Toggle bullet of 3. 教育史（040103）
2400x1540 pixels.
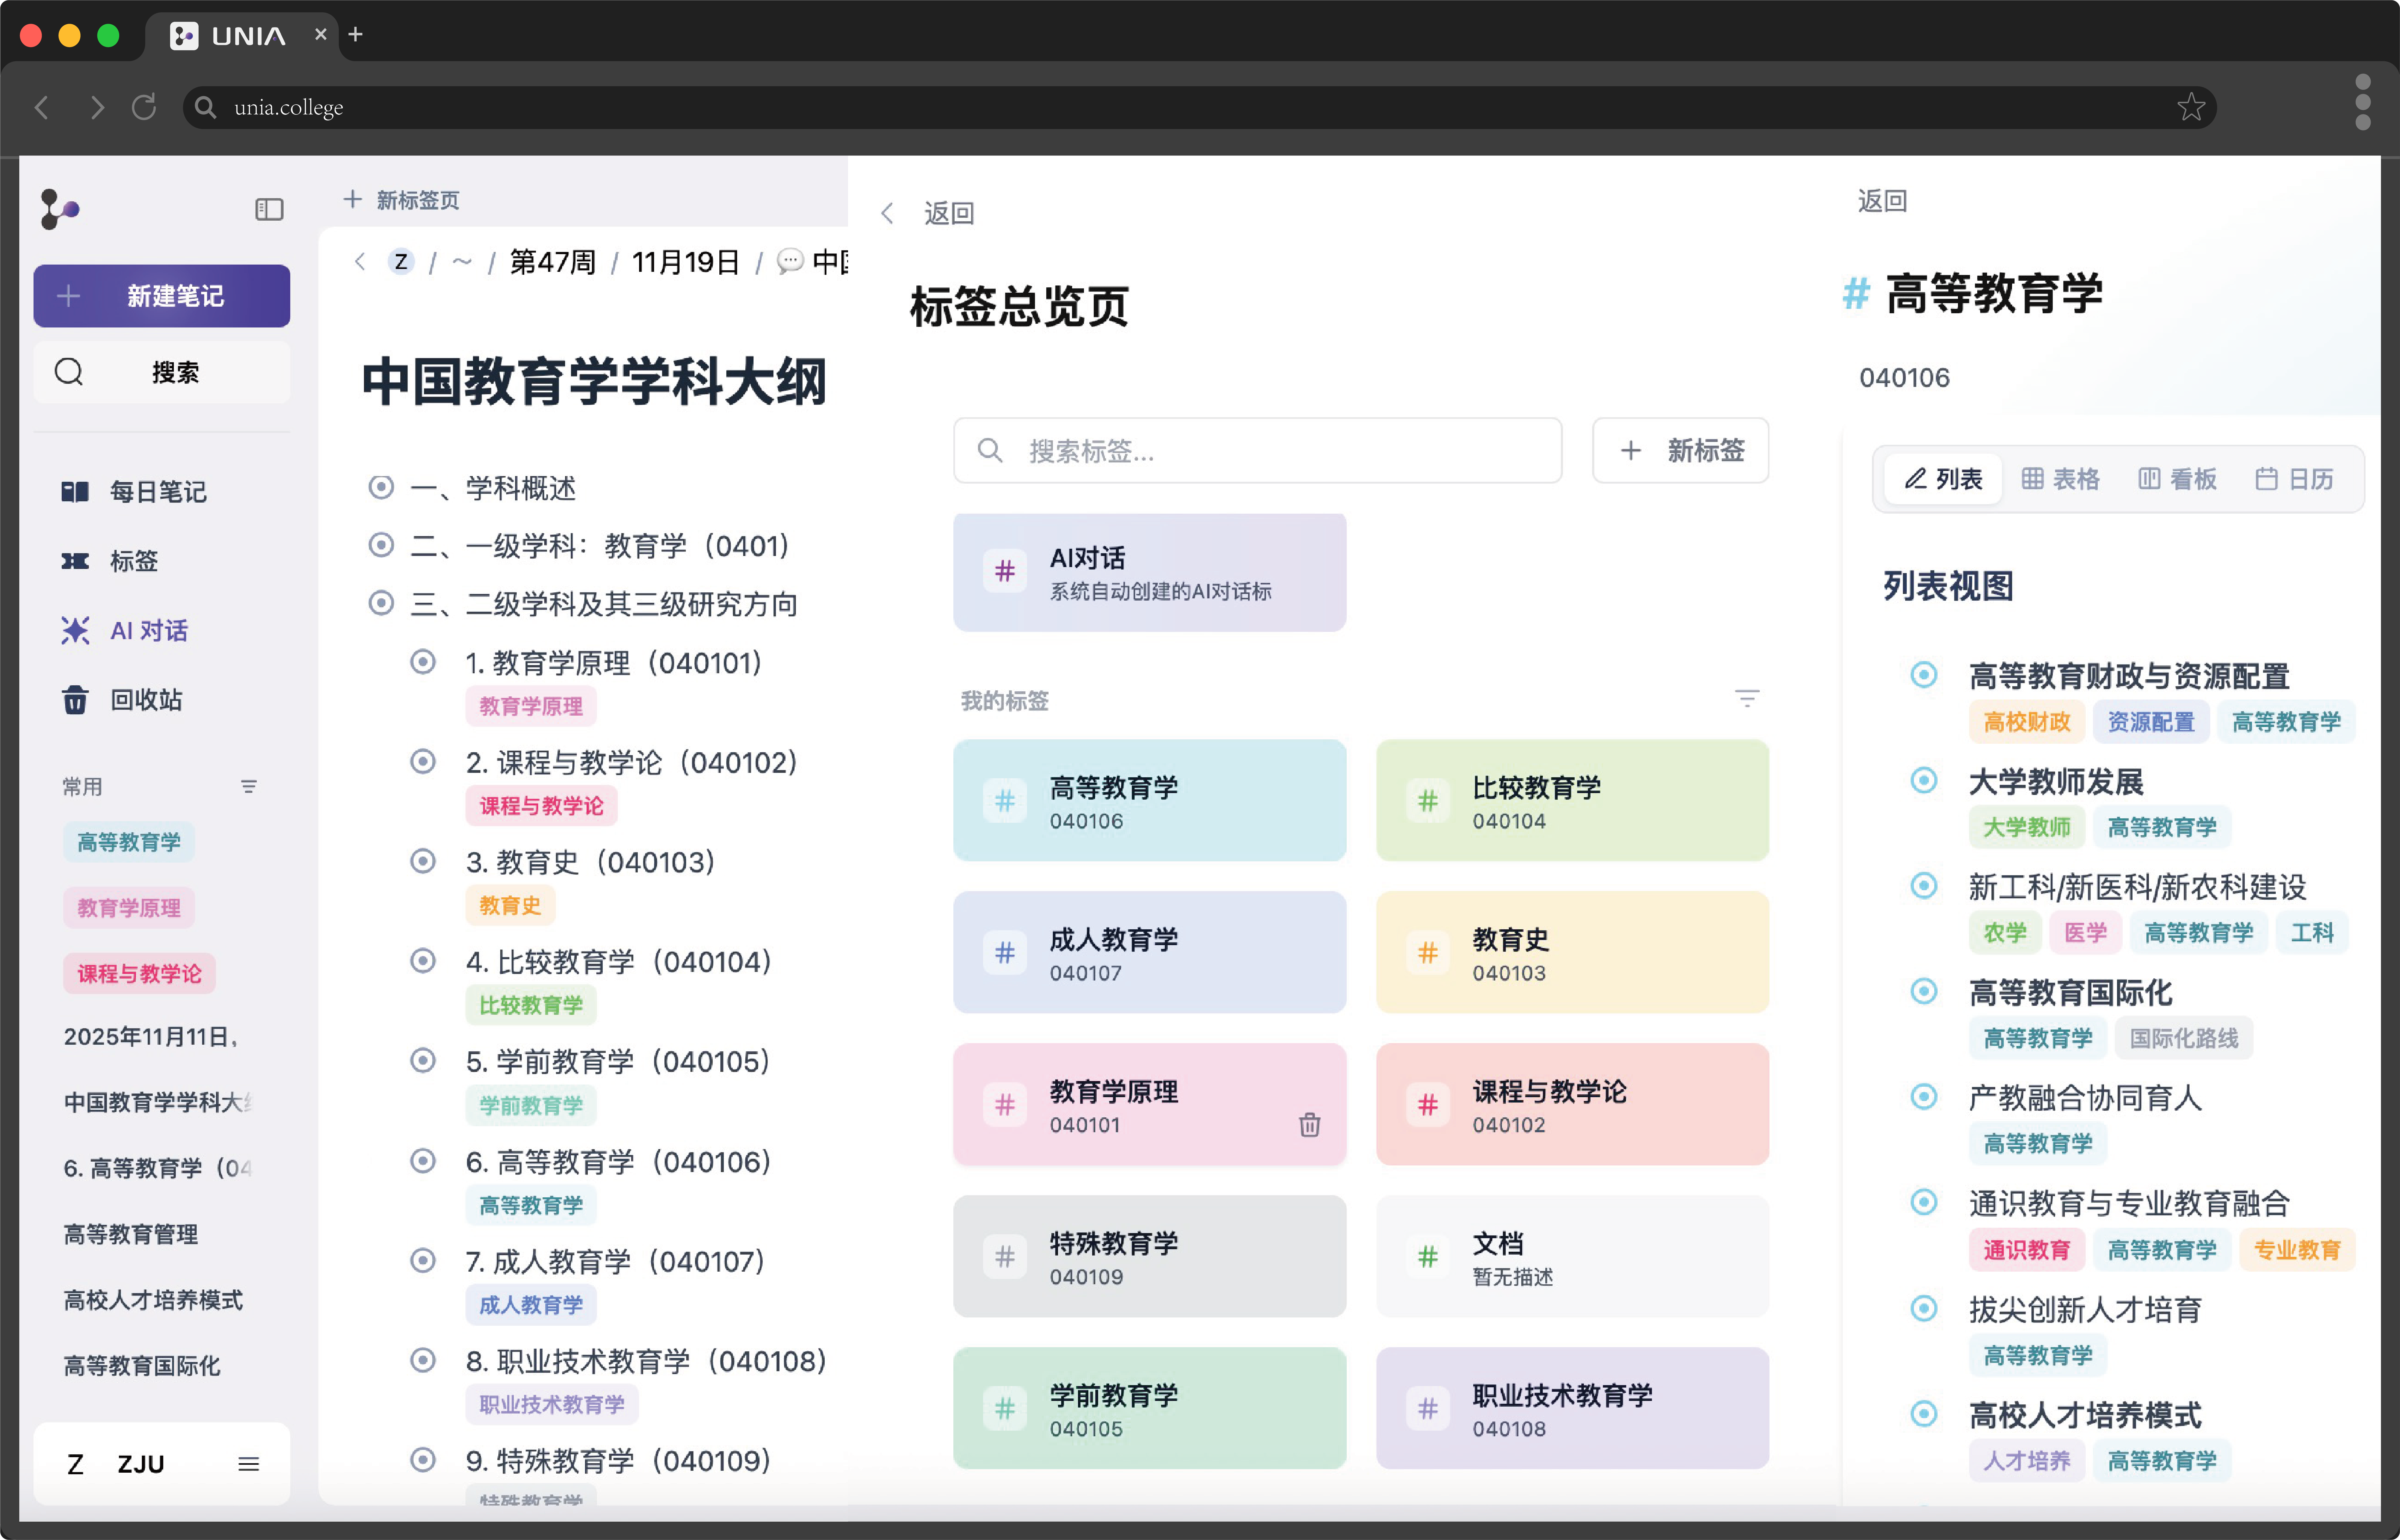(x=423, y=861)
